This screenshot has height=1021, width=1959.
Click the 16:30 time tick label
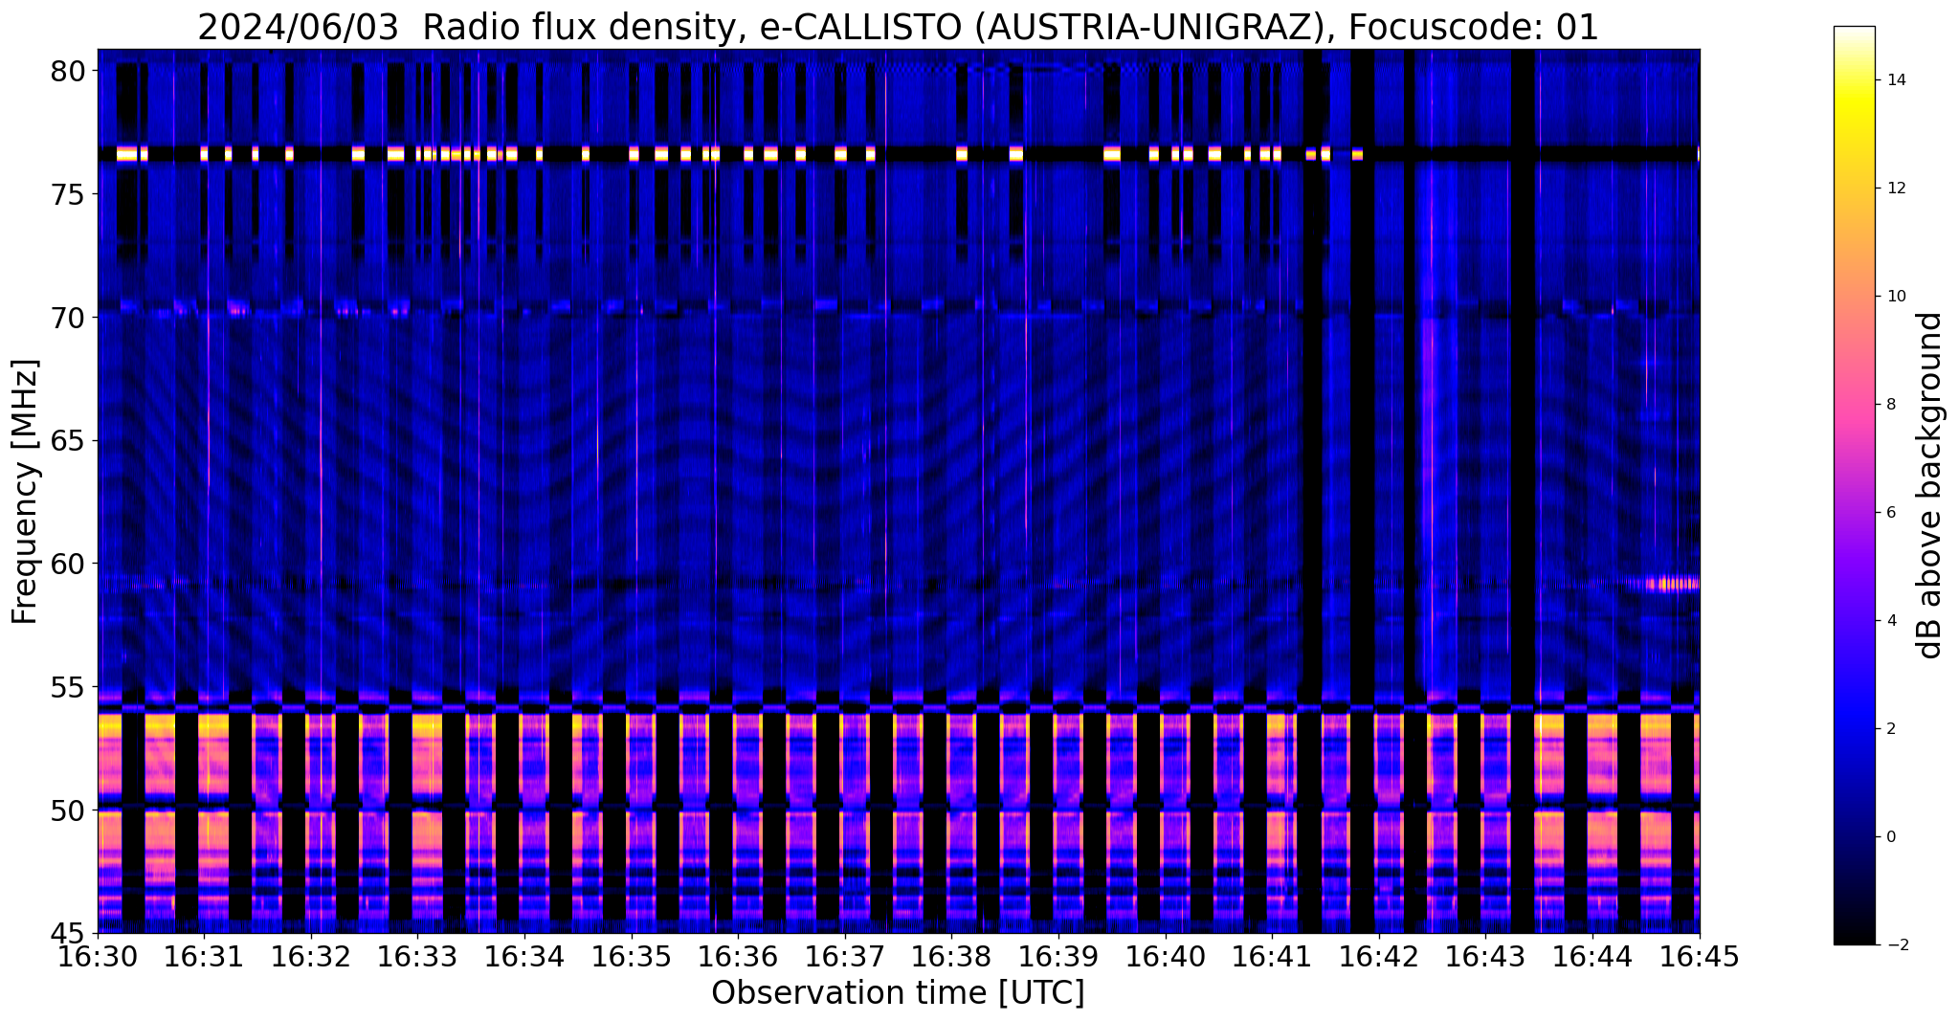98,958
